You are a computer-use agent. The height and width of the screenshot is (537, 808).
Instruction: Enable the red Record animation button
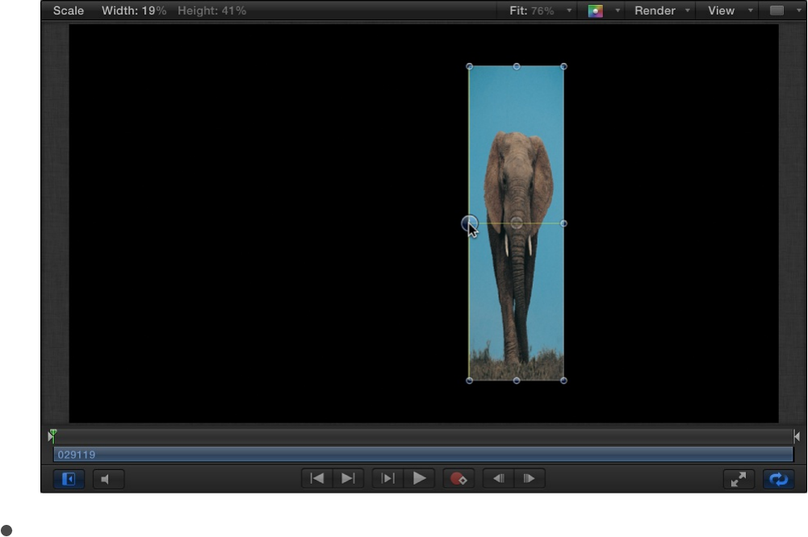click(458, 478)
